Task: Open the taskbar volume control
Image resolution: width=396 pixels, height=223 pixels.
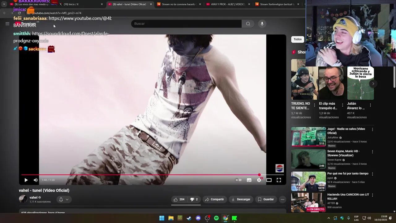Action: click(x=369, y=218)
